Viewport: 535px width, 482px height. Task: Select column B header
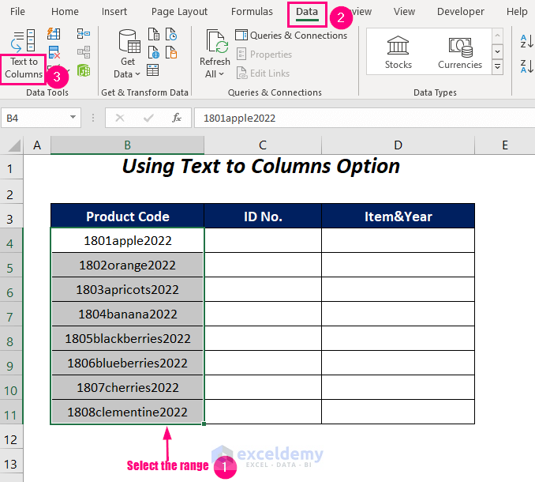pos(127,145)
